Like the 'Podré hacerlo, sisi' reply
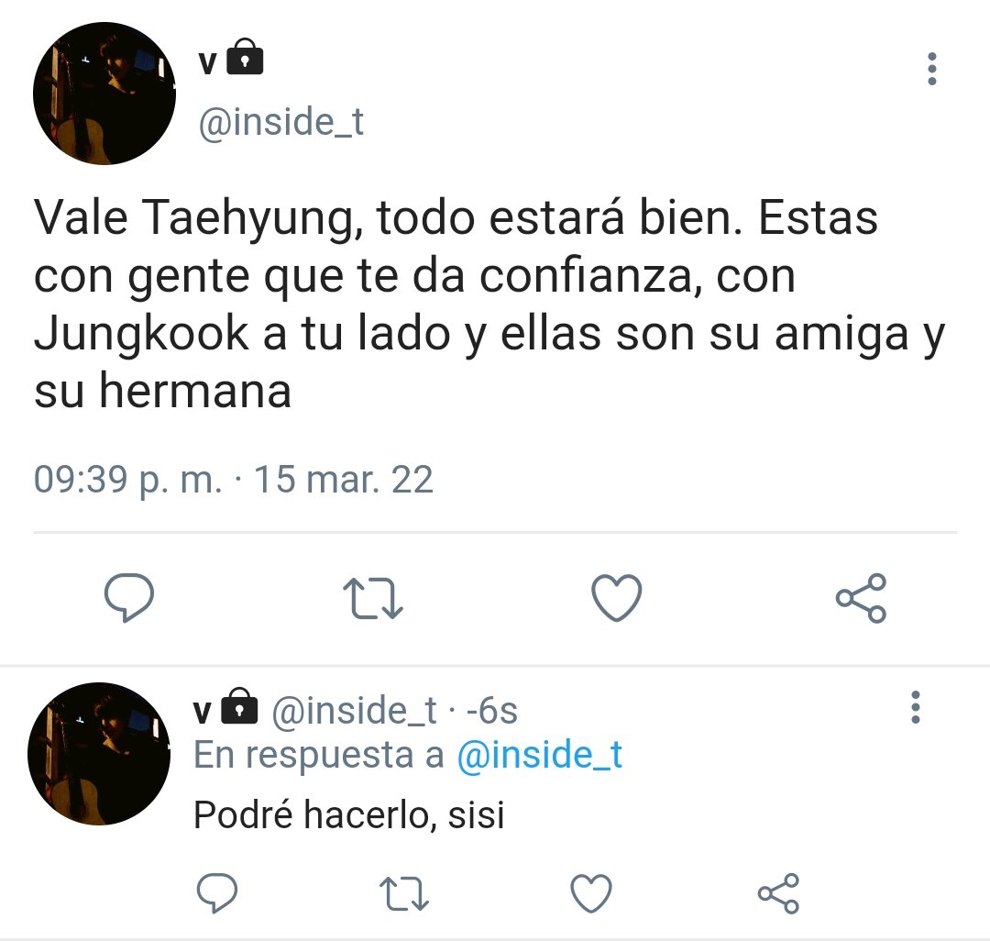990x941 pixels. tap(591, 893)
